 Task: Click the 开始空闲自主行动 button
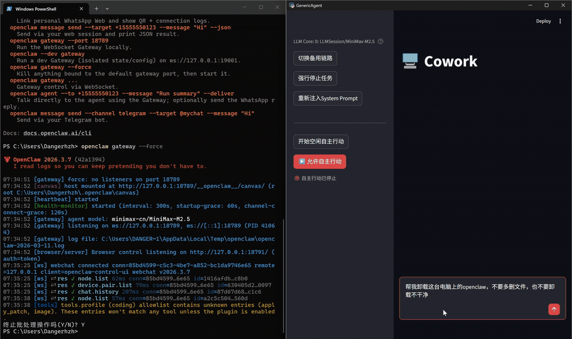[x=321, y=142]
